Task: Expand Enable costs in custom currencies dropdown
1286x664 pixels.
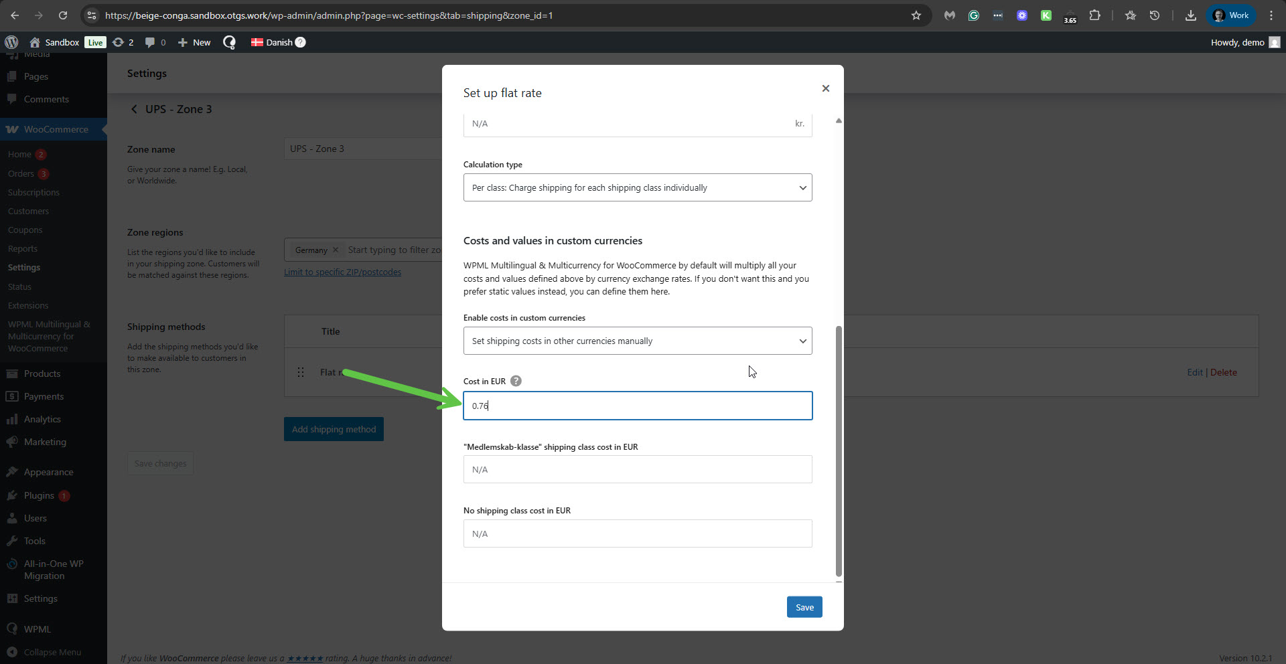Action: coord(637,341)
